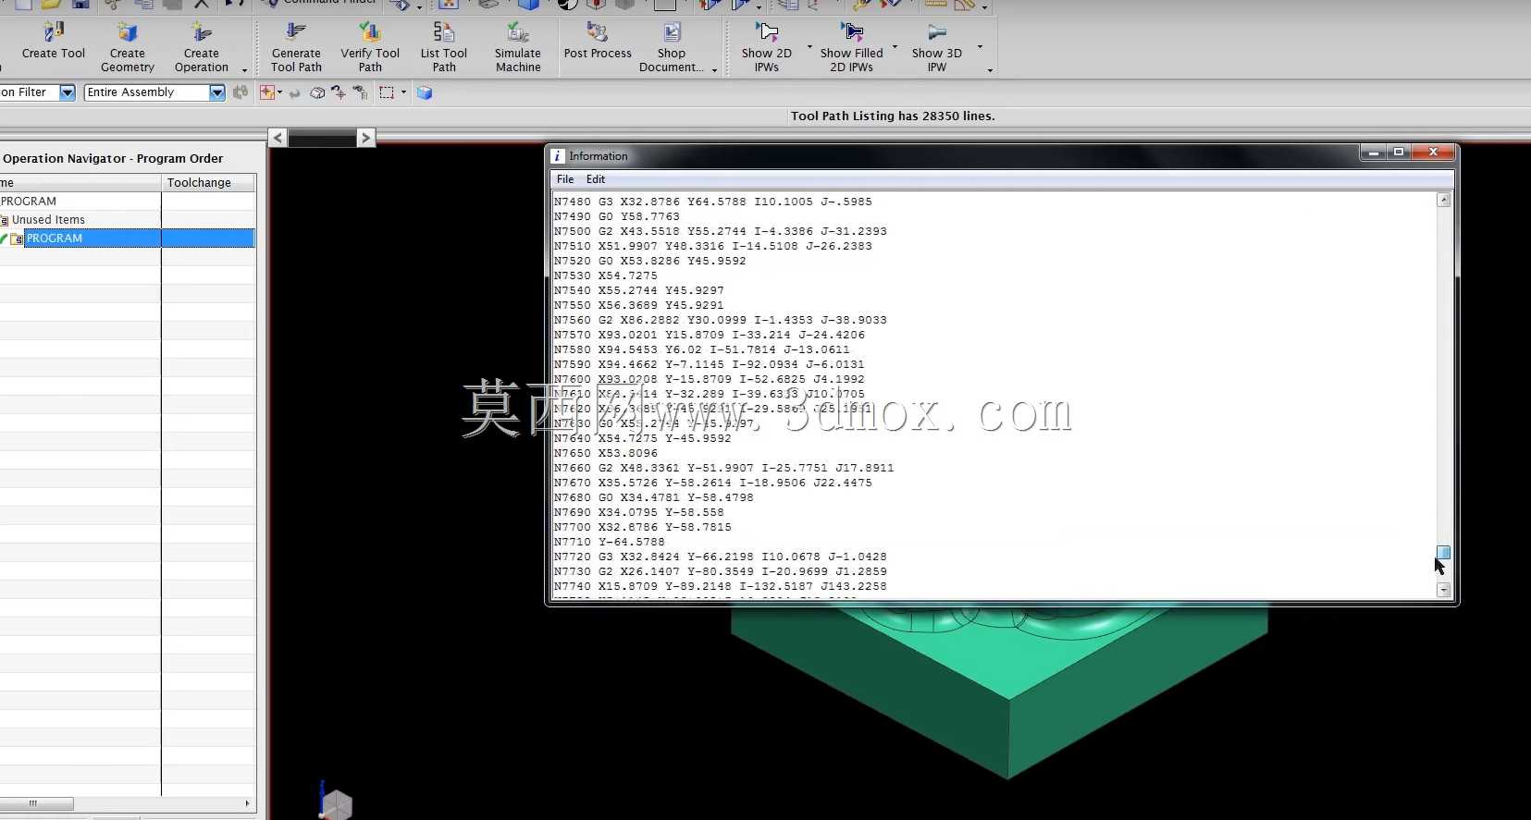Click the view triad cube in viewport
Viewport: 1531px width, 820px height.
[x=337, y=804]
